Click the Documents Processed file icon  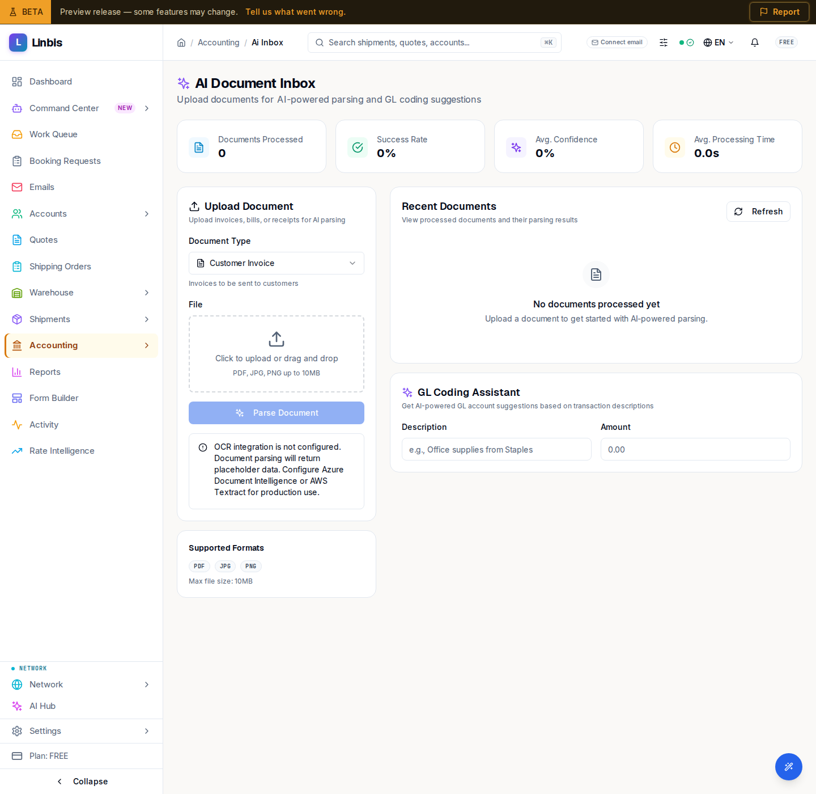(x=199, y=147)
